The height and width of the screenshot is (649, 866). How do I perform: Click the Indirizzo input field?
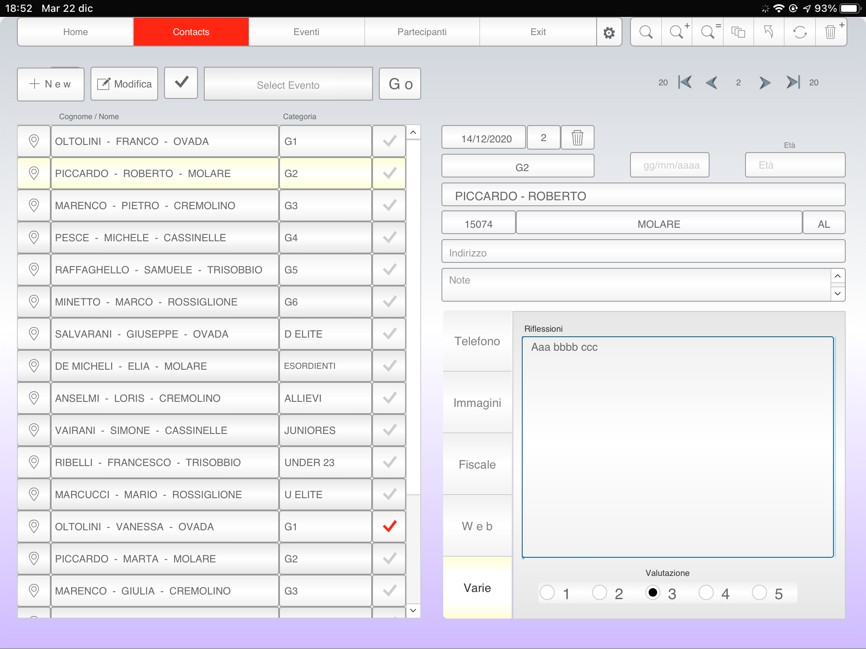[x=643, y=252]
